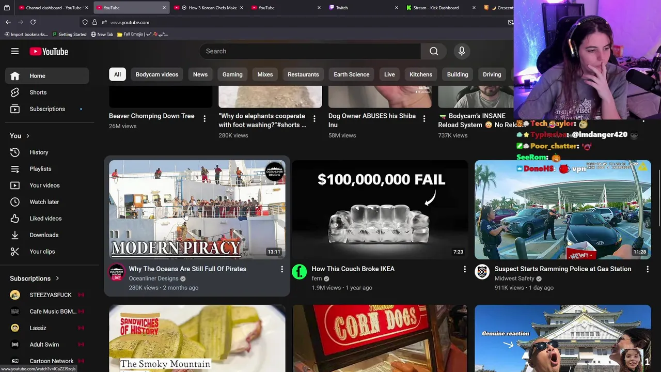The image size is (661, 372).
Task: Click the search magnifier button
Action: tap(434, 51)
